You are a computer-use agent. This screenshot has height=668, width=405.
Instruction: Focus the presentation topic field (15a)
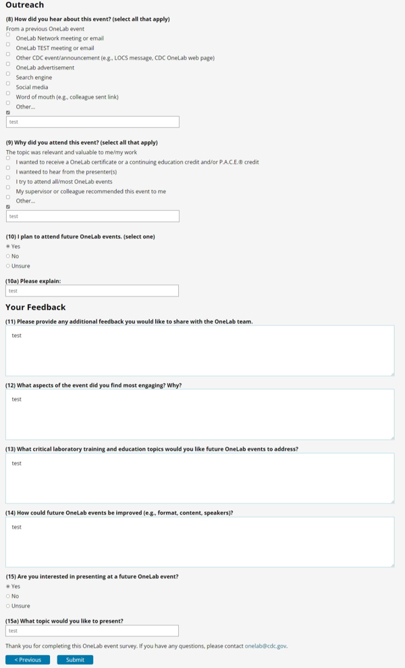click(92, 631)
